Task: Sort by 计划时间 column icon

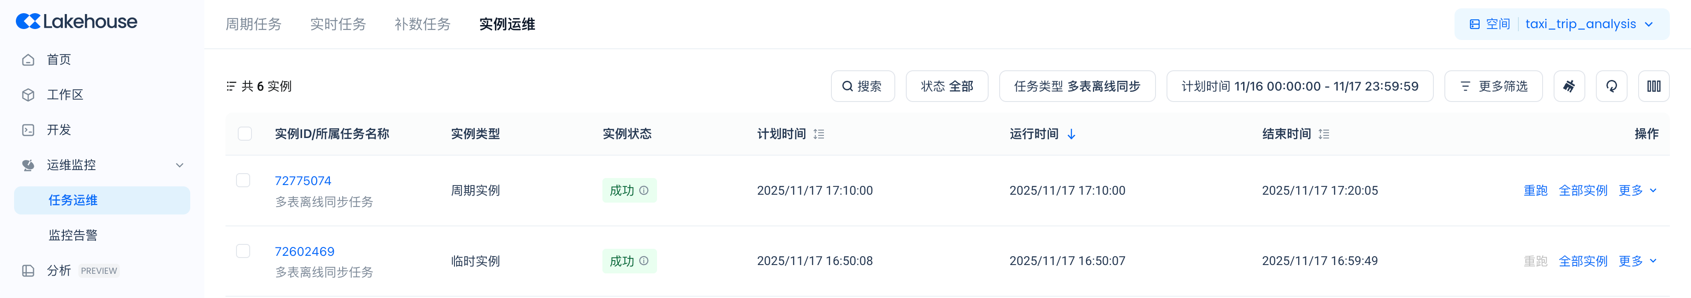Action: (x=819, y=134)
